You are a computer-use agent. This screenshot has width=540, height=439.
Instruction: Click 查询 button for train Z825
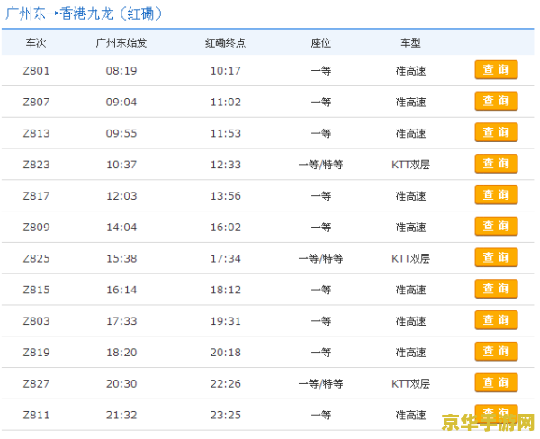pos(496,258)
